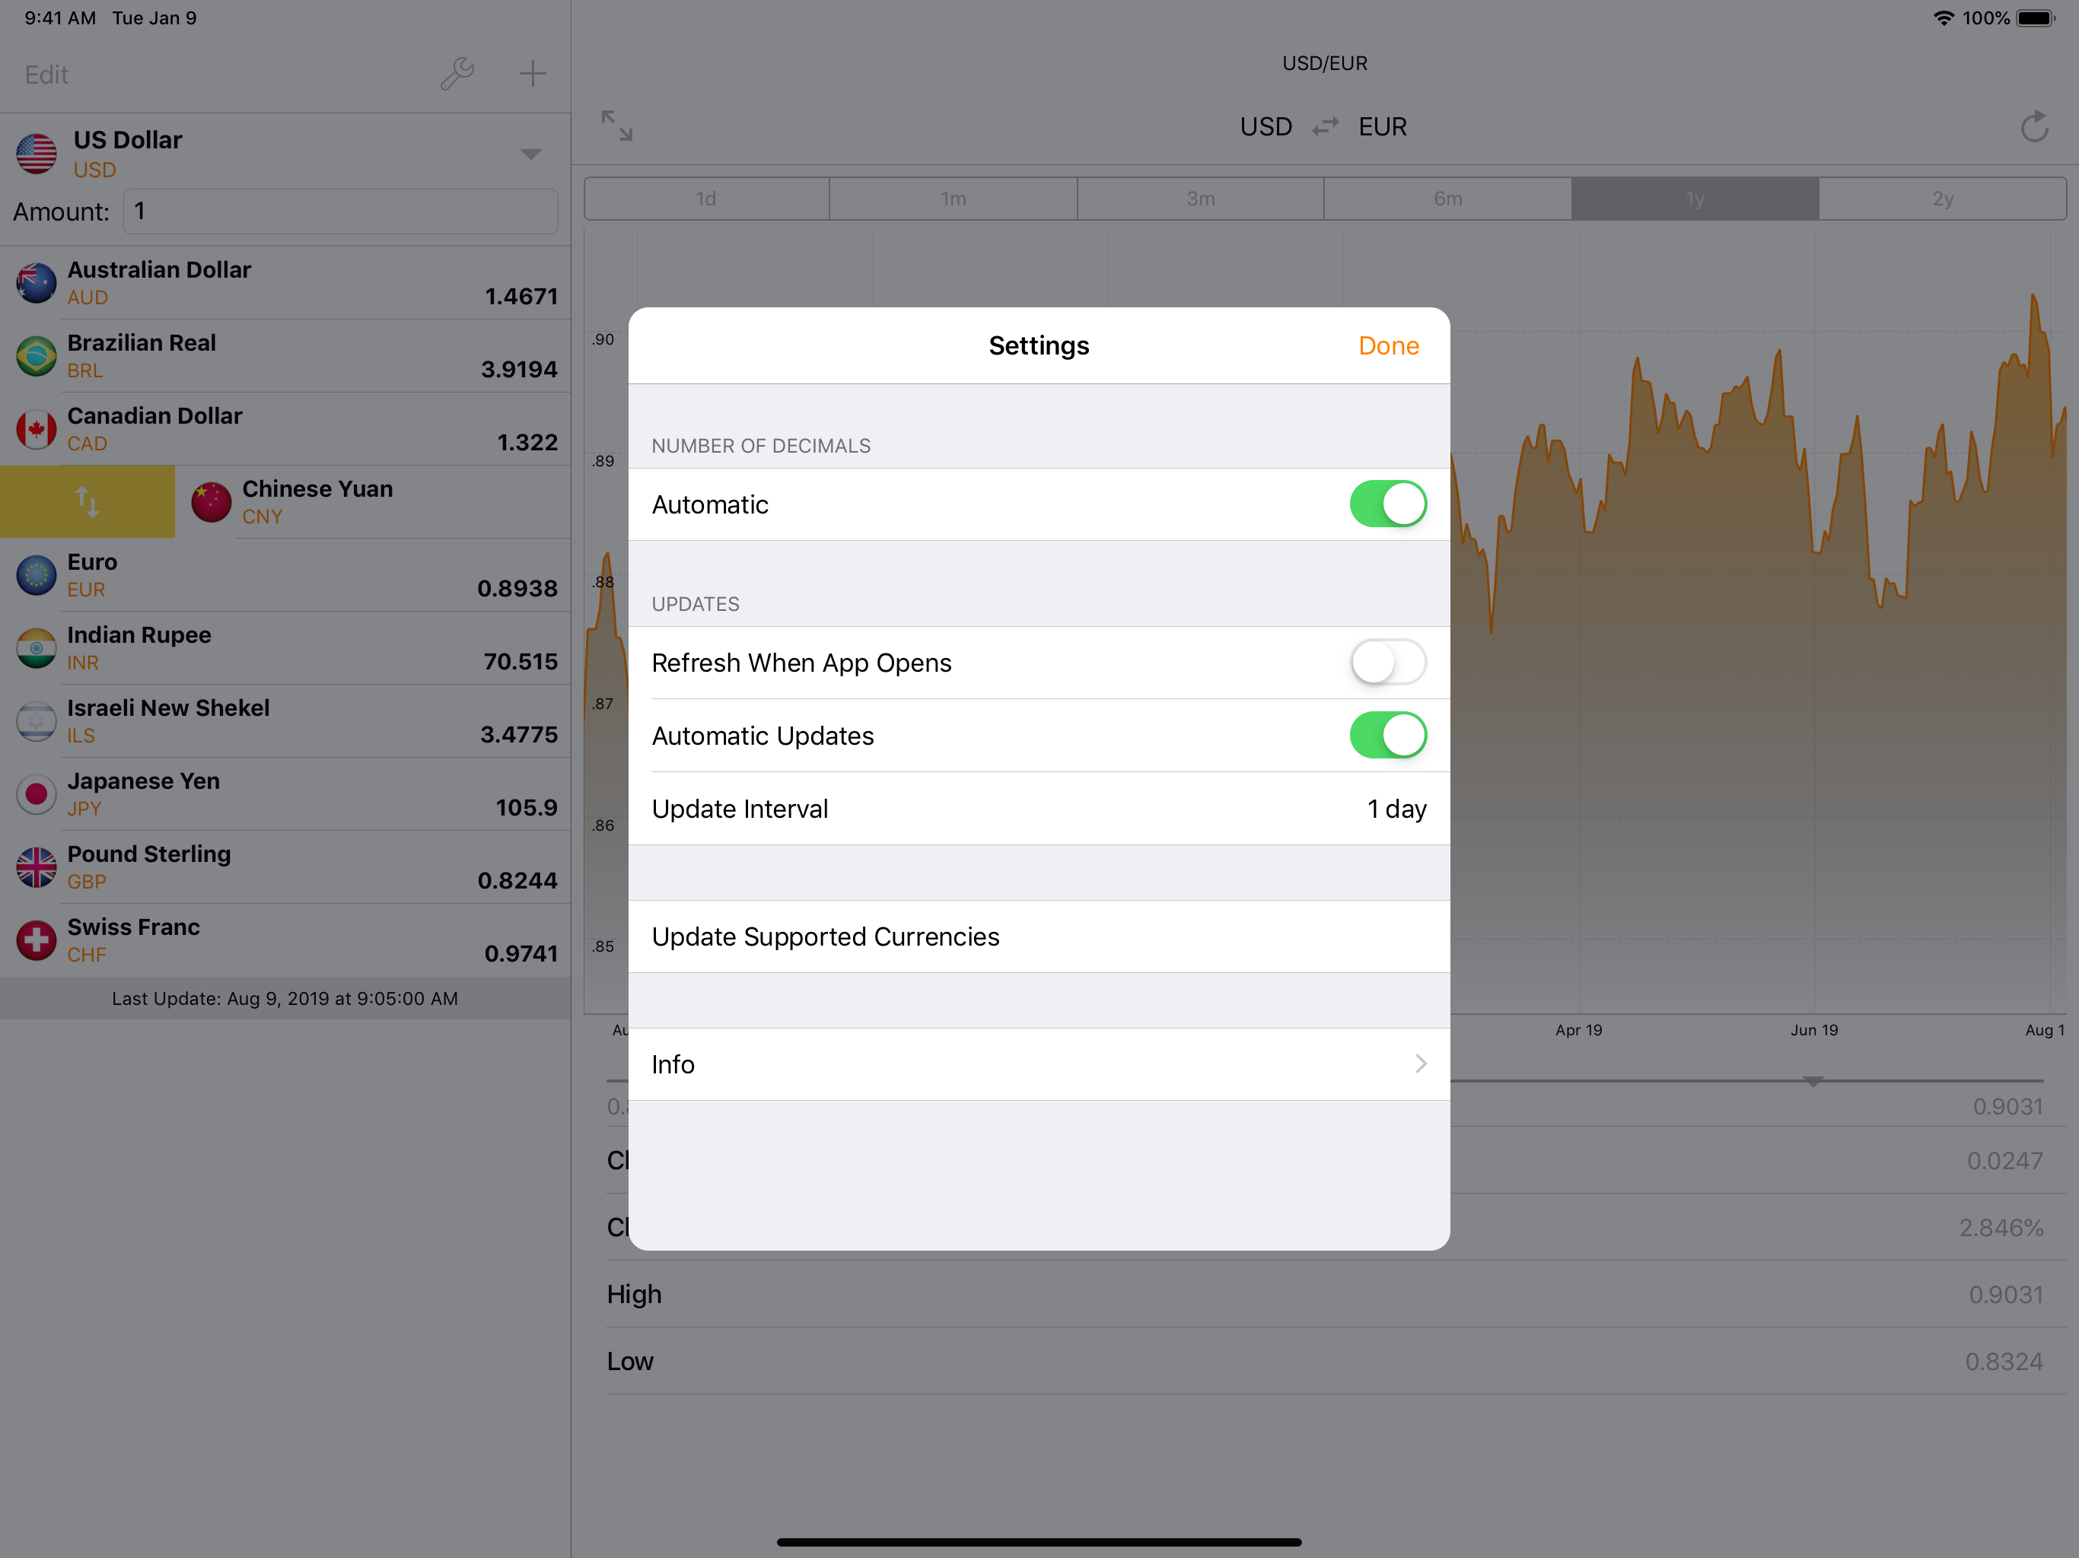Viewport: 2079px width, 1558px height.
Task: Tap the chart position slider marker
Action: (1813, 1082)
